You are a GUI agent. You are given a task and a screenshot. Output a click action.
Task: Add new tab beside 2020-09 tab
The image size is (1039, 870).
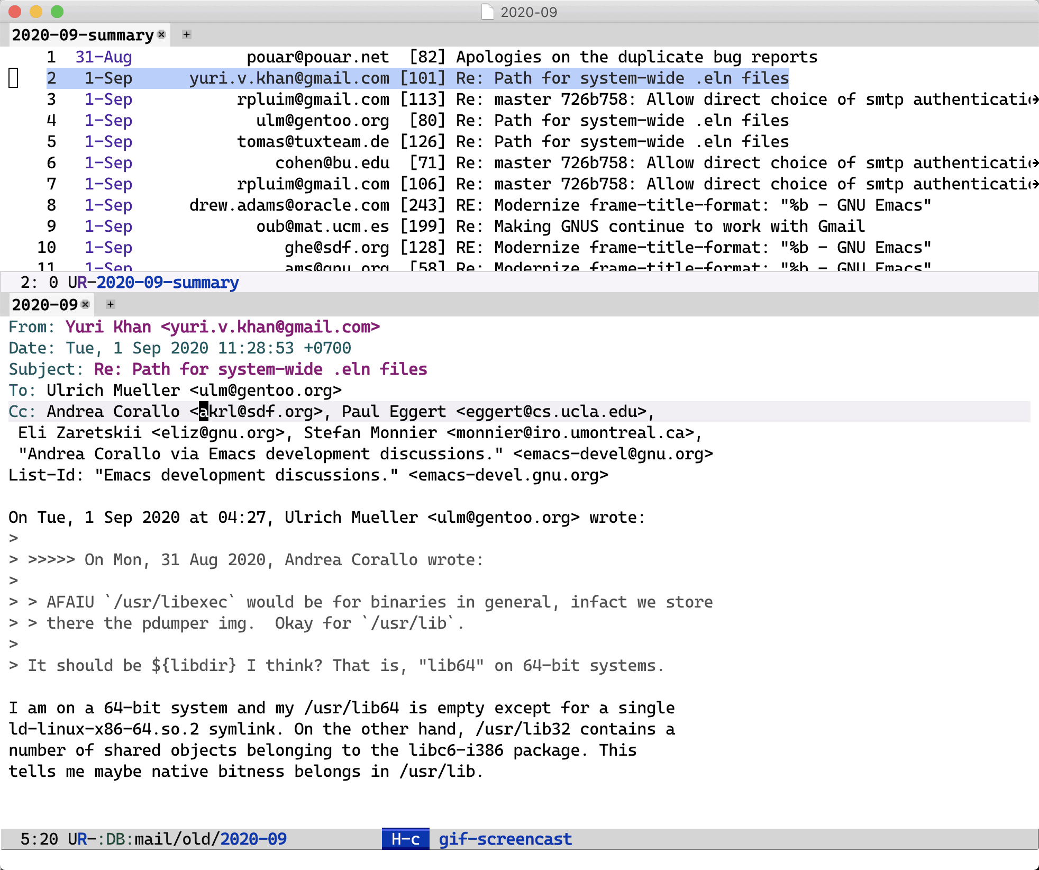tap(111, 304)
